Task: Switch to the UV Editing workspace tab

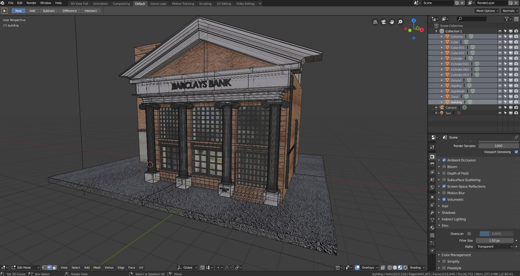Action: tap(224, 4)
